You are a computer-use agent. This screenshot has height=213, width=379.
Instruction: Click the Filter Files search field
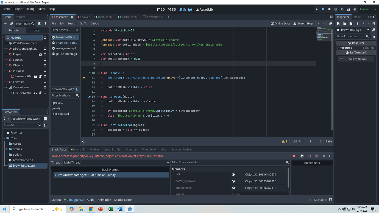[21, 125]
